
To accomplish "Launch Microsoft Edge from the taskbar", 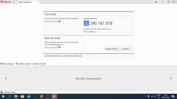I will [x=10, y=97].
